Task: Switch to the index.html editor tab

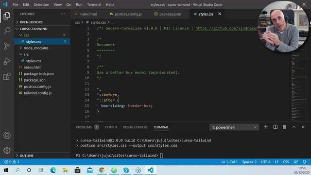Action: pyautogui.click(x=88, y=14)
